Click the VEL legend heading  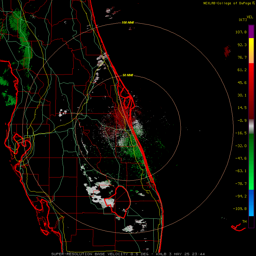pyautogui.click(x=250, y=17)
